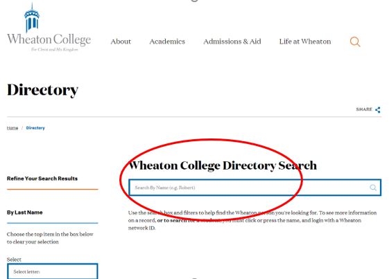The height and width of the screenshot is (279, 389).
Task: Click the 'Select' field label
Action: pyautogui.click(x=14, y=260)
